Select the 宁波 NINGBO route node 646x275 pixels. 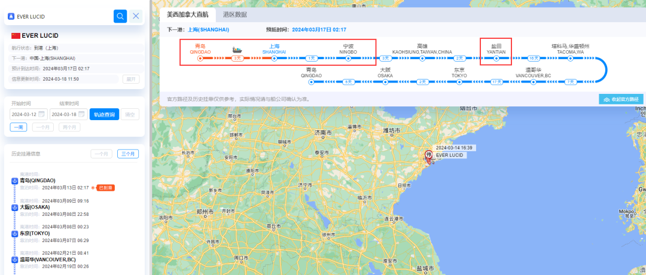(x=348, y=59)
